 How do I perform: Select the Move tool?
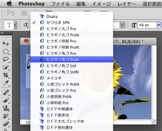tap(6, 44)
